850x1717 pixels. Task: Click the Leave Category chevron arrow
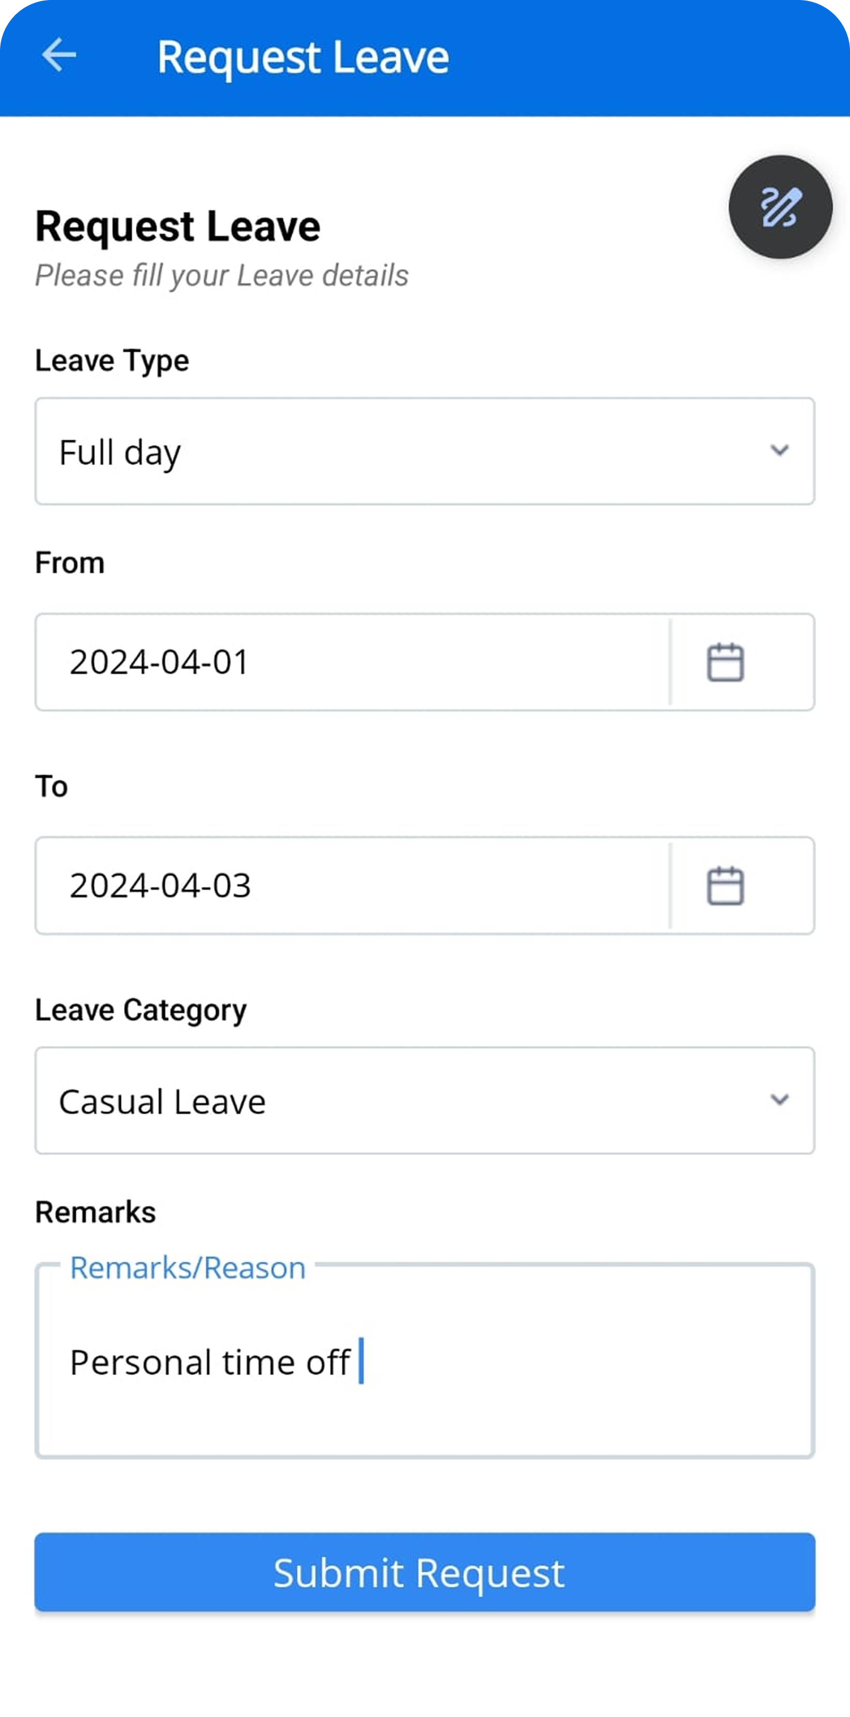779,1100
